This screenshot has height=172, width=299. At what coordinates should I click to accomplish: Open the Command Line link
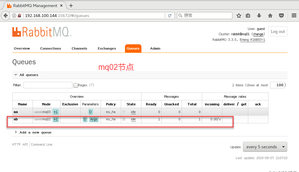pyautogui.click(x=42, y=144)
